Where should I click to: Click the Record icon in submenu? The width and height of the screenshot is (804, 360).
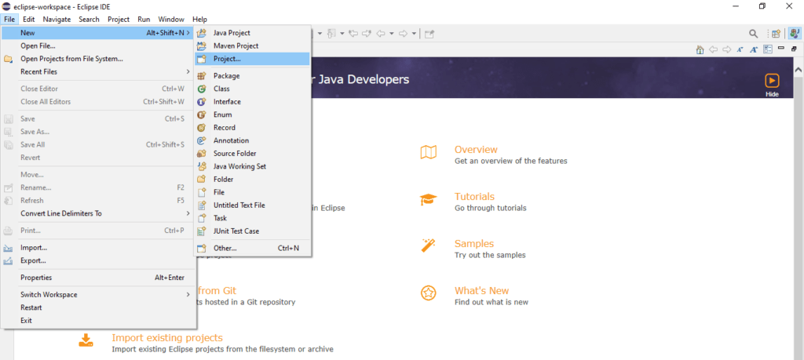202,128
